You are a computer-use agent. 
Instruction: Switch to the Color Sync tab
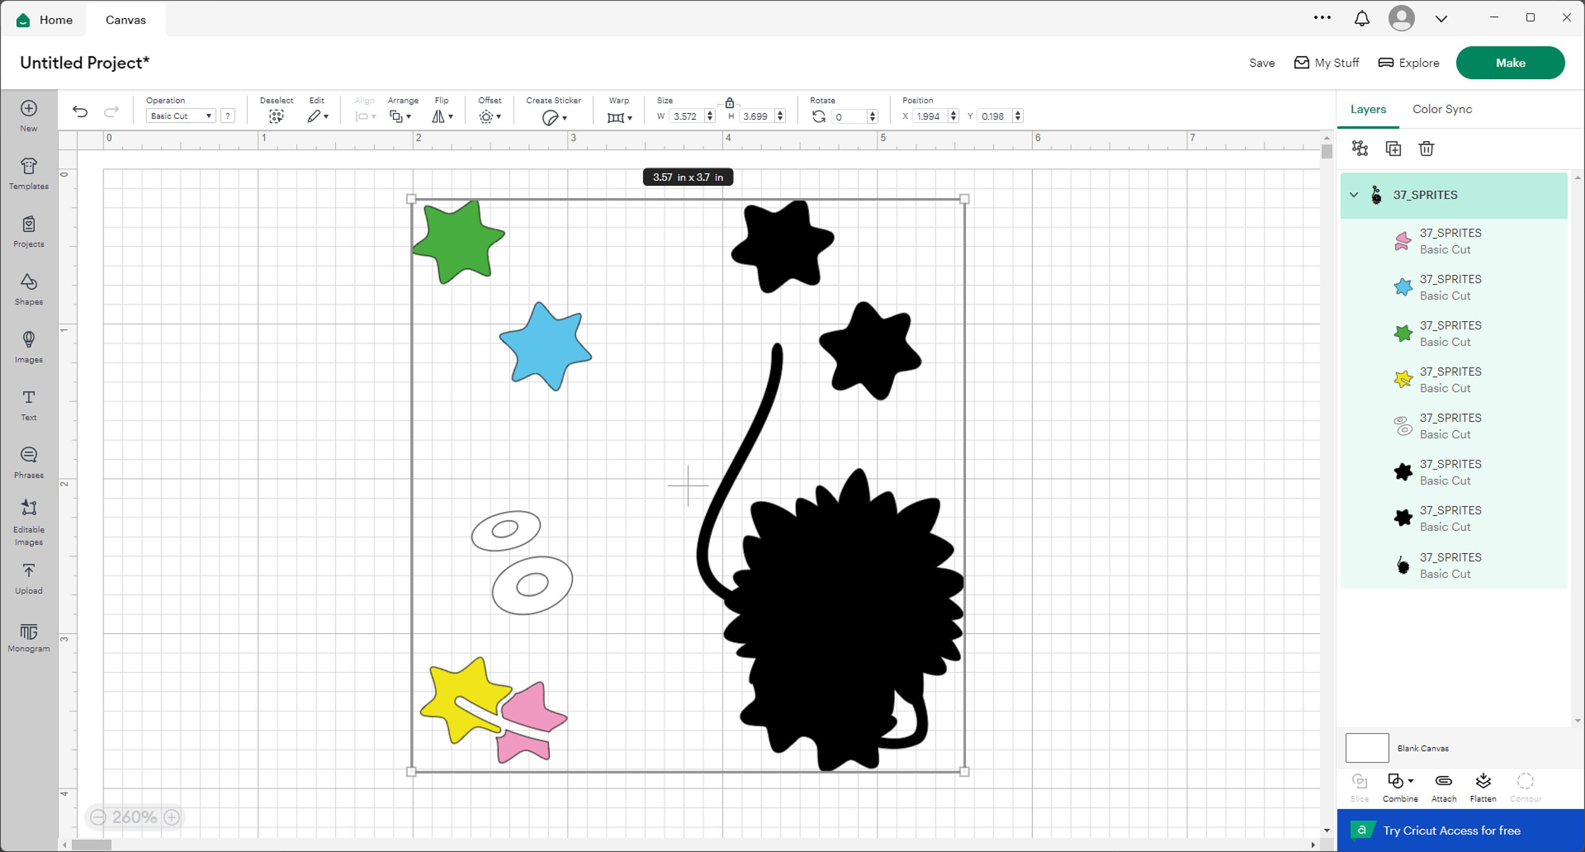(x=1442, y=109)
